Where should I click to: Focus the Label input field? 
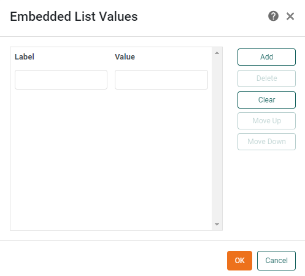(61, 80)
